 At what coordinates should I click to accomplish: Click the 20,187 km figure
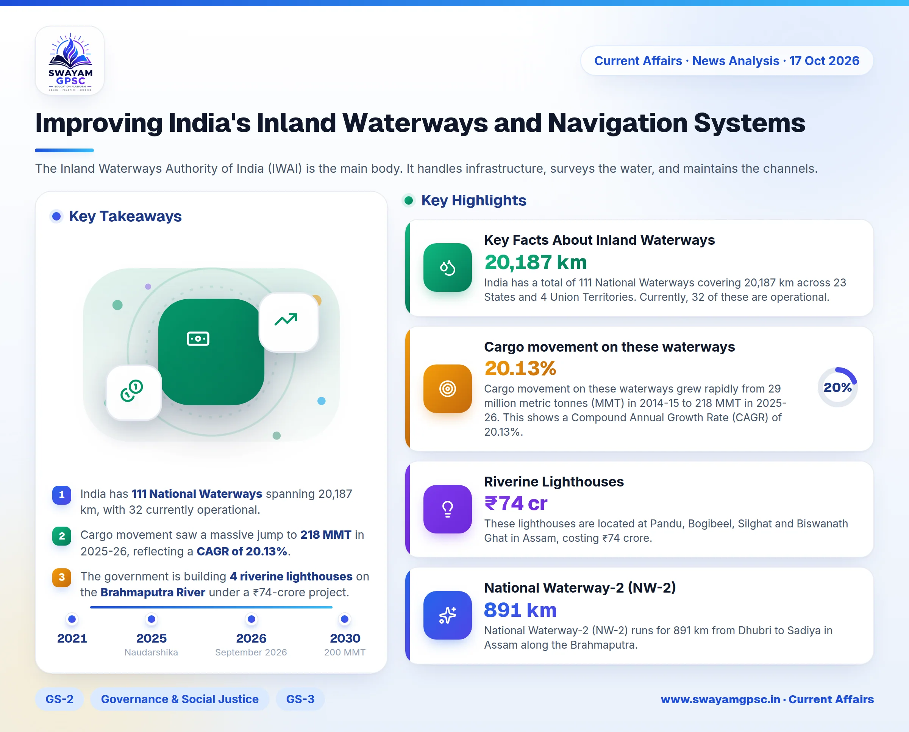[x=536, y=262]
